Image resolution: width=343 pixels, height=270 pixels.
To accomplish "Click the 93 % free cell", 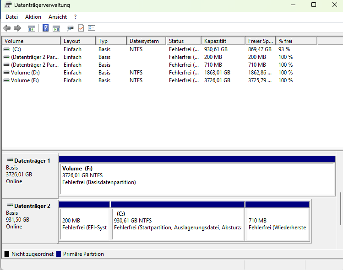I will [x=284, y=49].
